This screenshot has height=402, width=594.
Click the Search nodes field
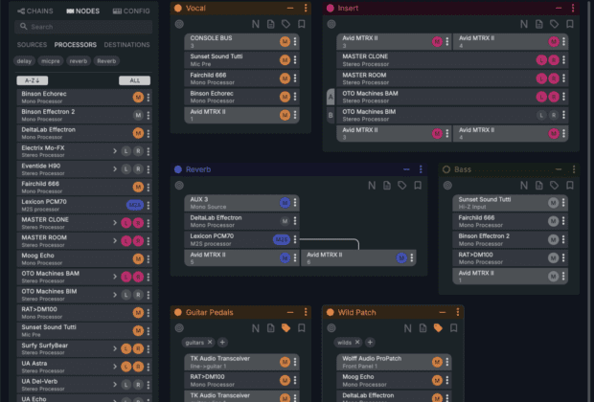tap(83, 27)
